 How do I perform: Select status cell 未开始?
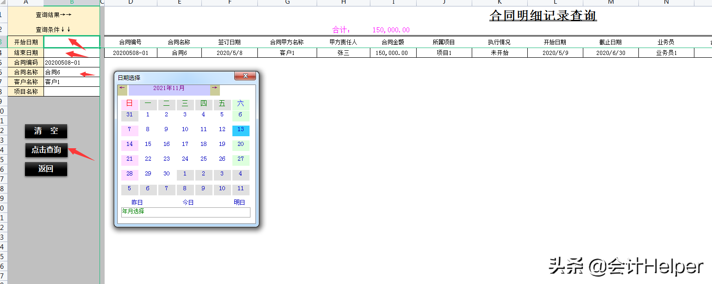[x=500, y=53]
